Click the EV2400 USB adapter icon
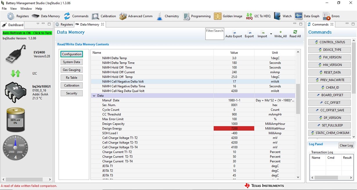 (16, 54)
